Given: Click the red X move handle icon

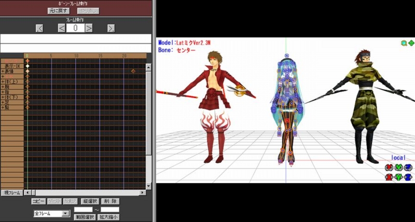Looking at the screenshot, I should click(x=389, y=177).
